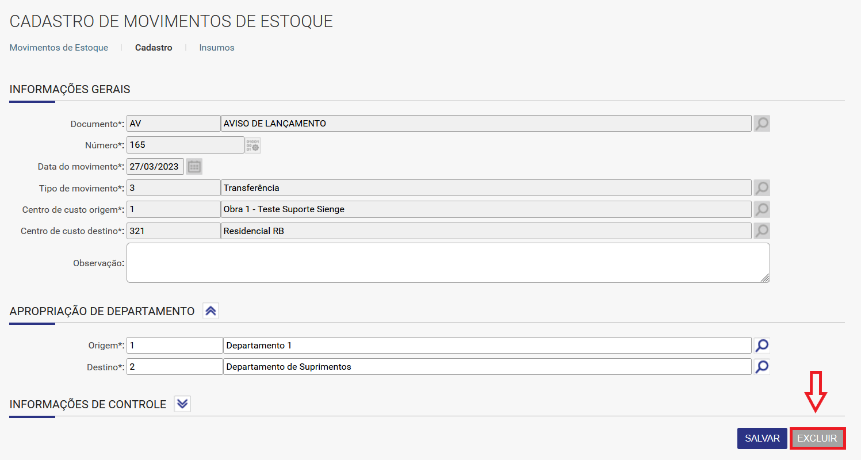Image resolution: width=861 pixels, height=460 pixels.
Task: Open calendar picker for Data do movimento
Action: coord(194,167)
